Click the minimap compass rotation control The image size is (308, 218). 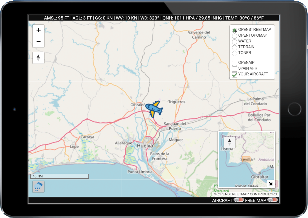click(229, 142)
